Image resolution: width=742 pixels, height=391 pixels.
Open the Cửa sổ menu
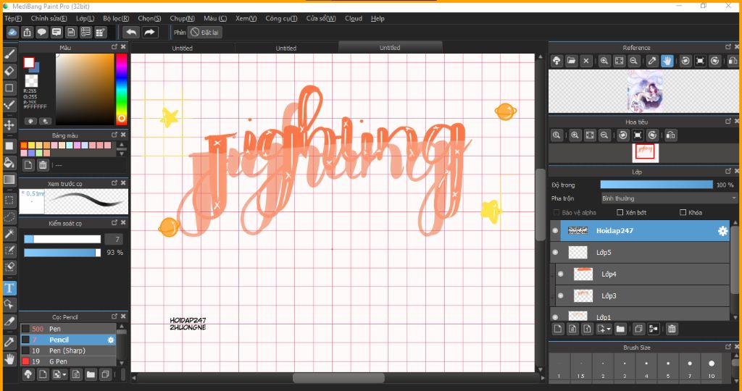(321, 18)
